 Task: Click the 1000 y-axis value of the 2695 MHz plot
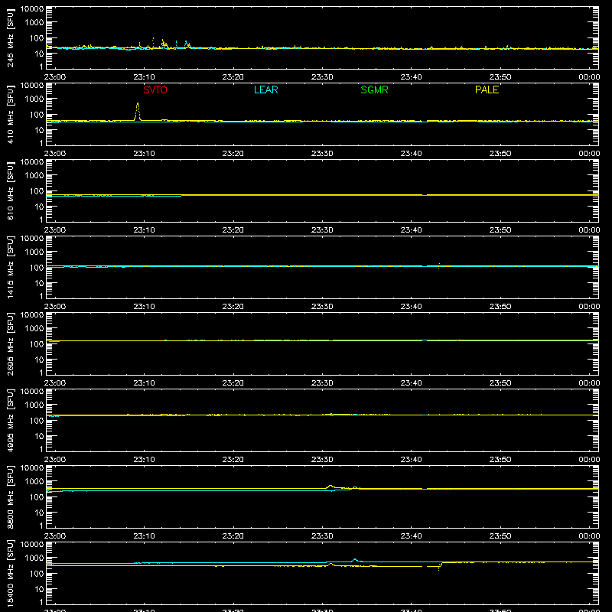(x=34, y=329)
